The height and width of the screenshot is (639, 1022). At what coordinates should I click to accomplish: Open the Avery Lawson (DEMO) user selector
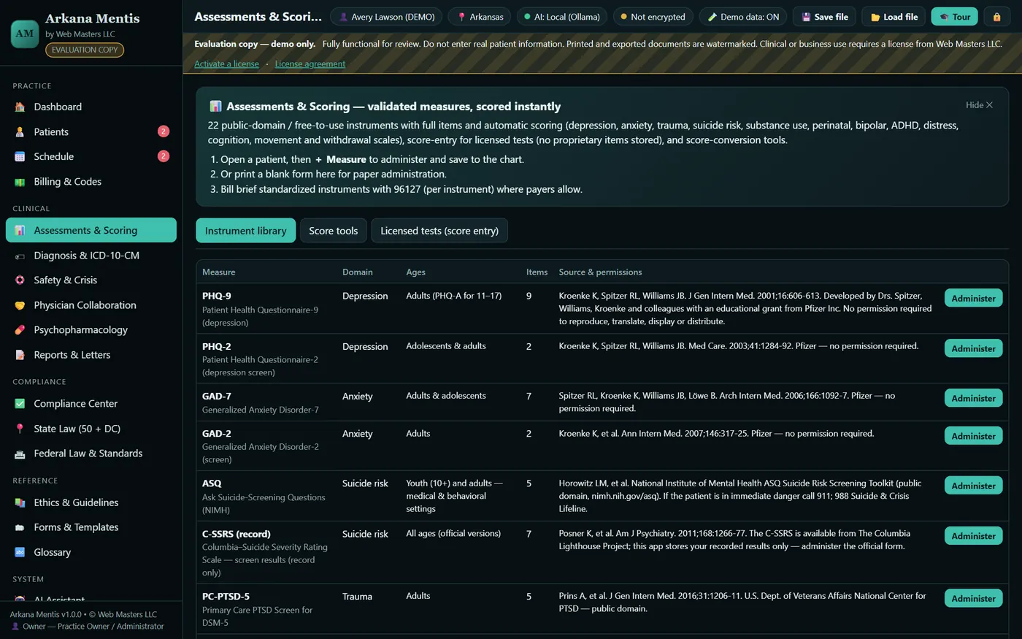(387, 17)
